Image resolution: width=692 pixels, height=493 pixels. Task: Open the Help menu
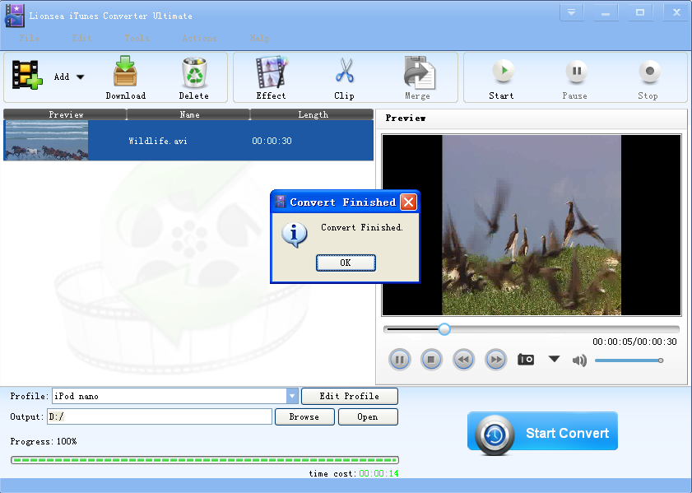259,39
